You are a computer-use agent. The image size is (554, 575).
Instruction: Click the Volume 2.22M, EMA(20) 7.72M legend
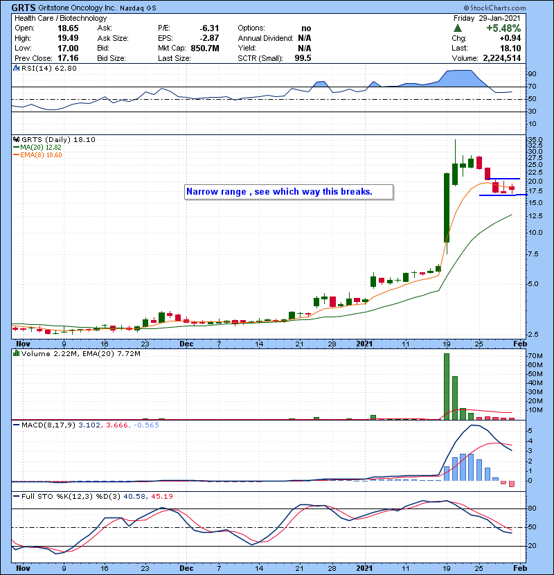[80, 353]
